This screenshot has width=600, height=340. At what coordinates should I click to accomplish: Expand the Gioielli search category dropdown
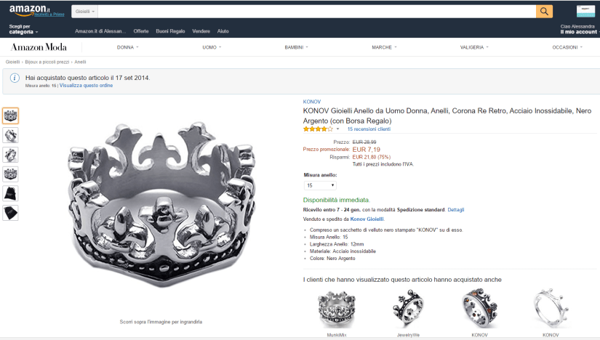pyautogui.click(x=84, y=12)
